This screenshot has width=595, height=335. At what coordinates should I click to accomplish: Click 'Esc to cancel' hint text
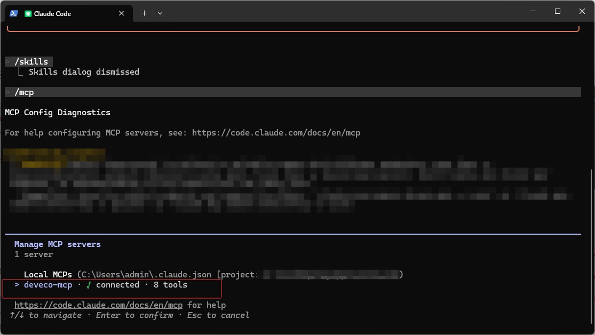tap(218, 315)
